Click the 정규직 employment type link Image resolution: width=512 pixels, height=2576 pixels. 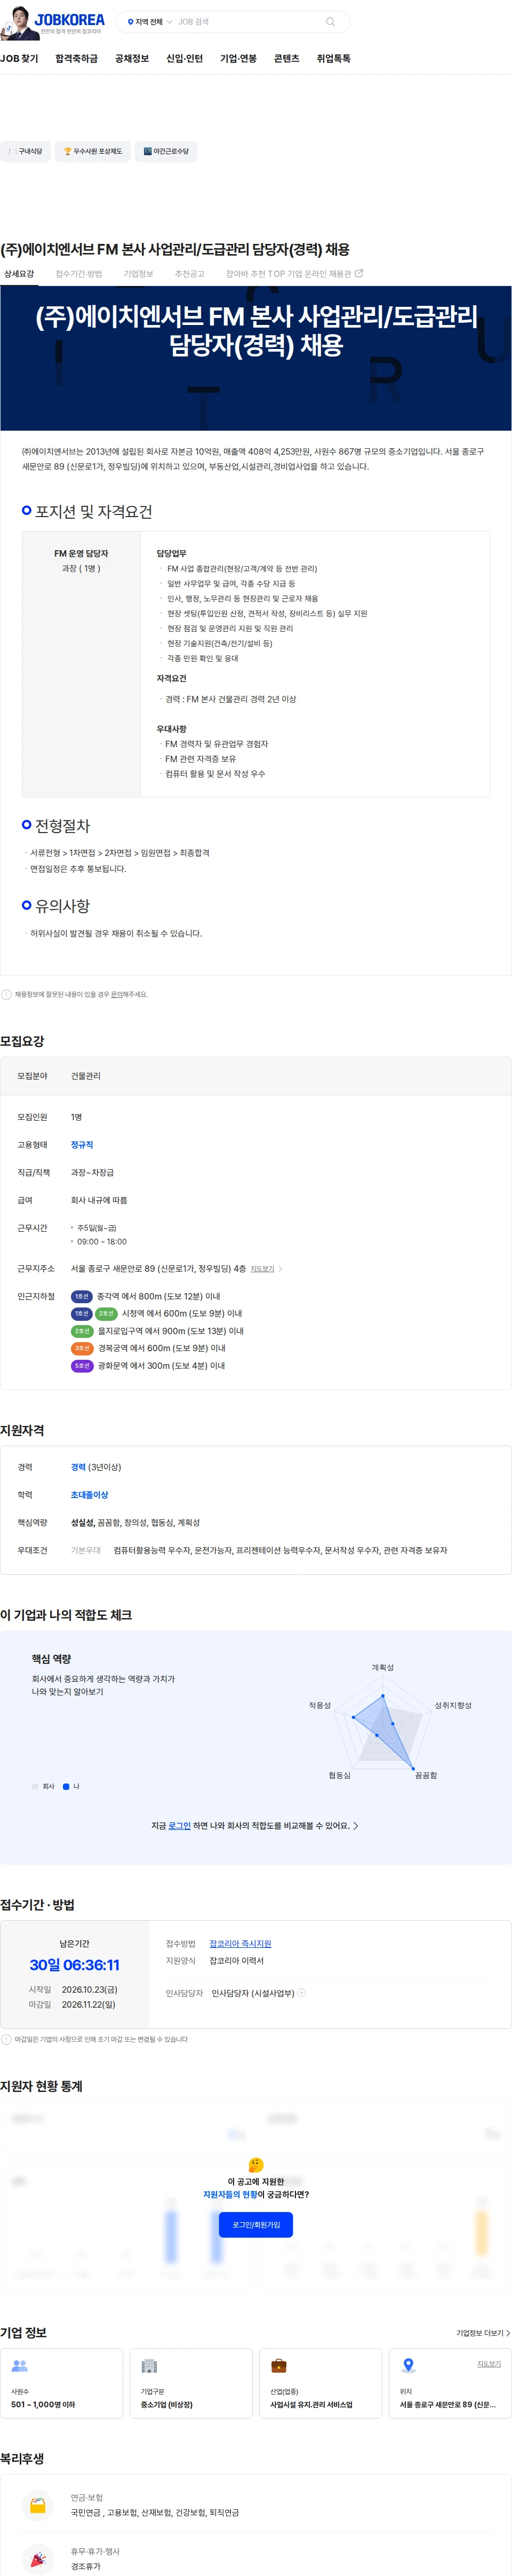(82, 1144)
